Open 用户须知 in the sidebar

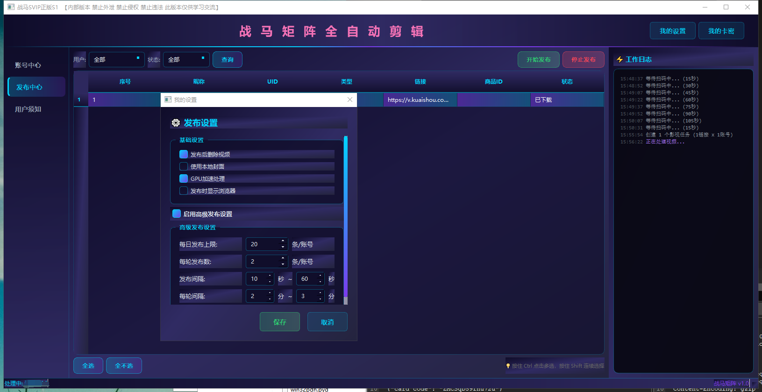[36, 109]
